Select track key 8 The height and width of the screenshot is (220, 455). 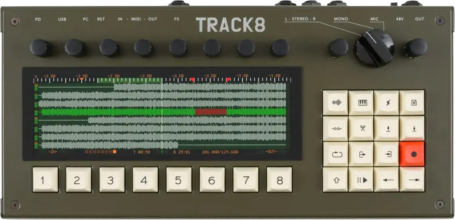[x=279, y=179]
